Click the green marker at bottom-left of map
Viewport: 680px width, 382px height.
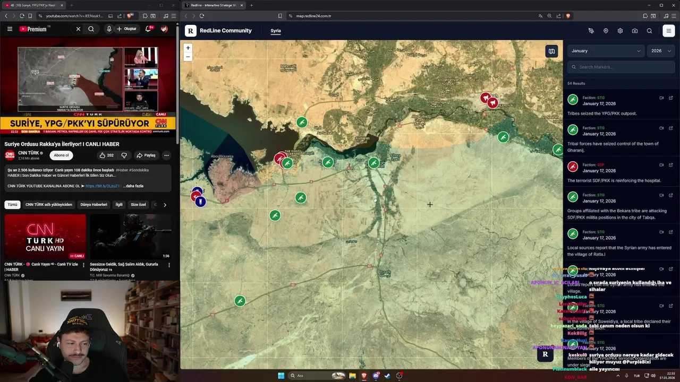click(240, 301)
